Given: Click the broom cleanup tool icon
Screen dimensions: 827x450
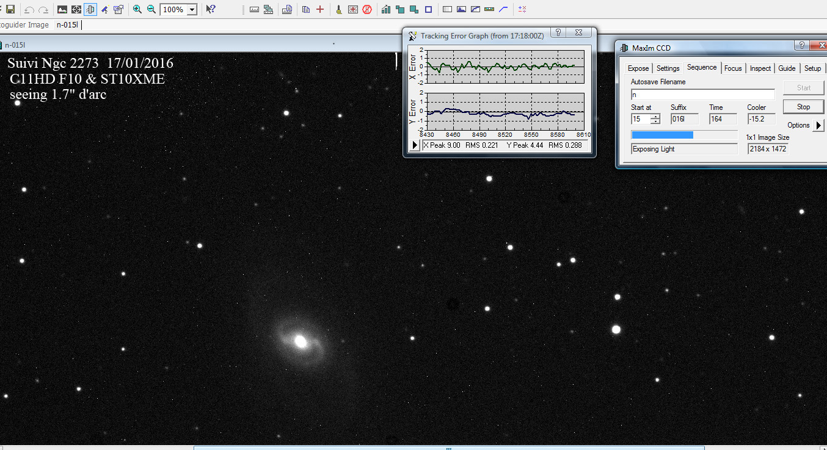Looking at the screenshot, I should click(x=338, y=10).
